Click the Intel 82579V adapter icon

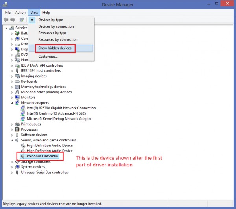23,108
